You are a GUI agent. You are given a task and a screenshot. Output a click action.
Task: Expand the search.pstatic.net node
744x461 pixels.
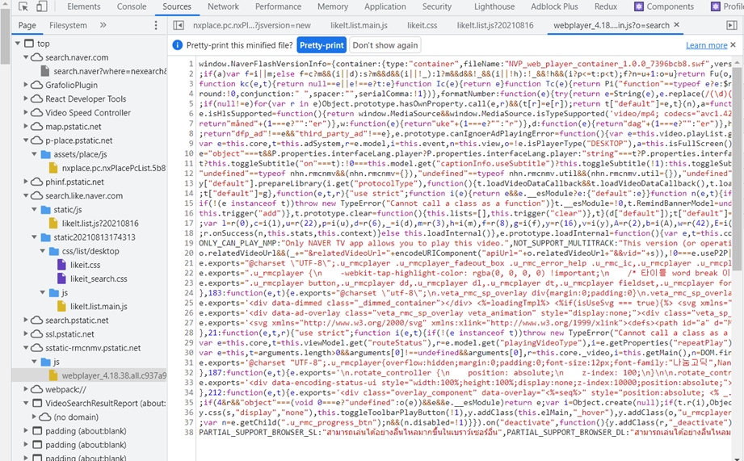point(26,321)
